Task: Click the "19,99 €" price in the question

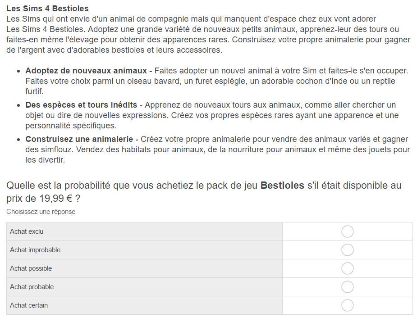Action: [56, 199]
